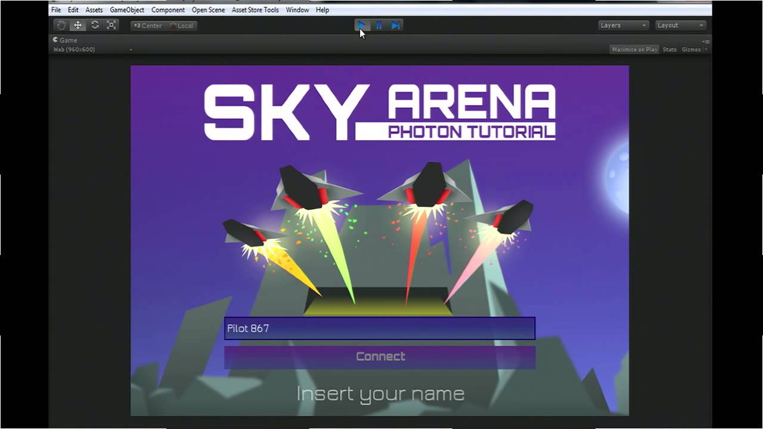
Task: Toggle Local handle rotation button
Action: click(x=181, y=26)
